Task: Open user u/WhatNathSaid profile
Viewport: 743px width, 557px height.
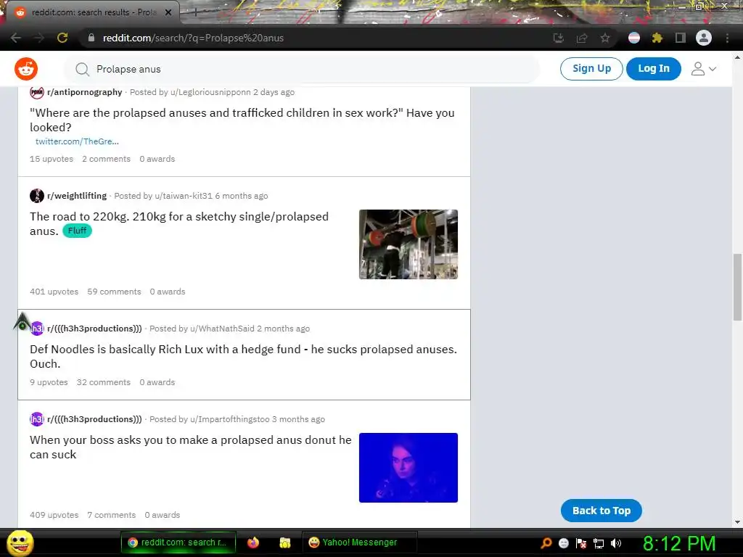Action: 222,329
